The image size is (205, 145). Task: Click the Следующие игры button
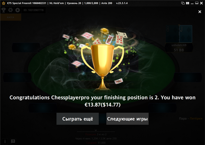pos(127,119)
